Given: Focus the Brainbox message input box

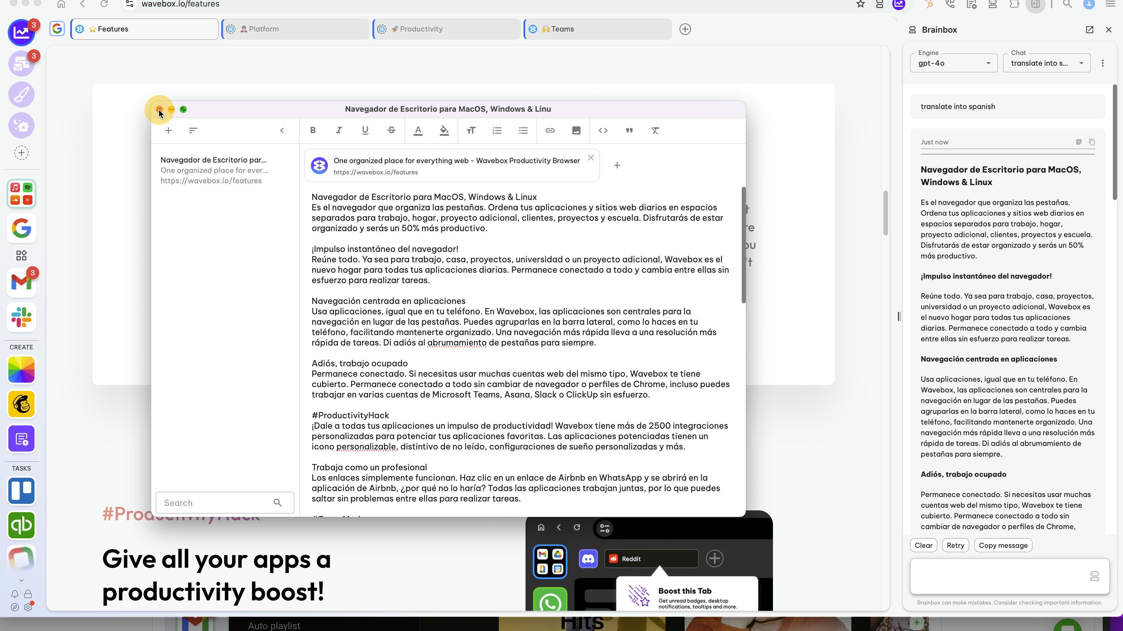Looking at the screenshot, I should tap(1010, 576).
